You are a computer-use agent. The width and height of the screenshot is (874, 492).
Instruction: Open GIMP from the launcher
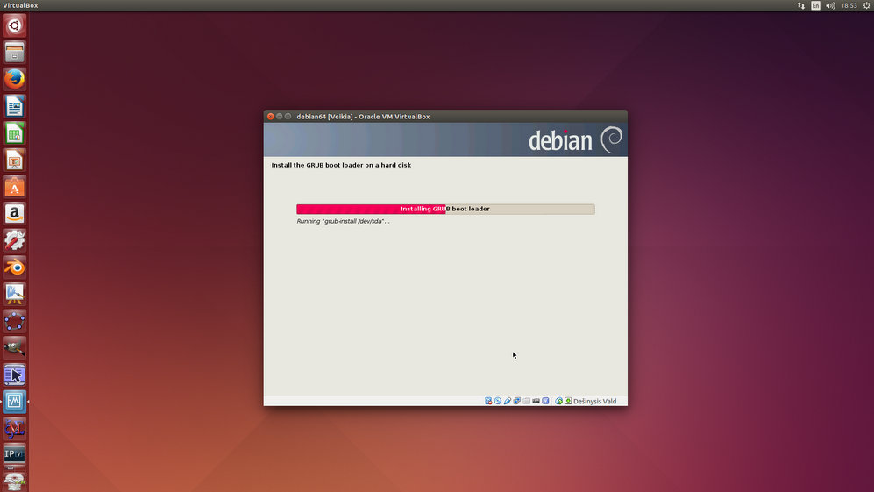14,348
